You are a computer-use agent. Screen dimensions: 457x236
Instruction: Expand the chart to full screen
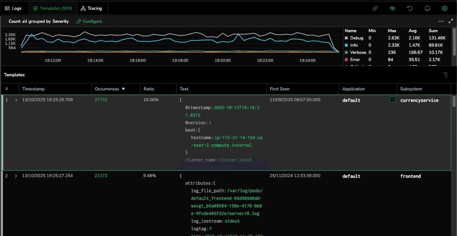coord(451,21)
